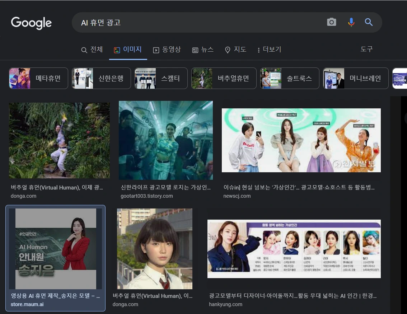Click the gootart003.tistory.com source
The width and height of the screenshot is (407, 314).
[147, 196]
